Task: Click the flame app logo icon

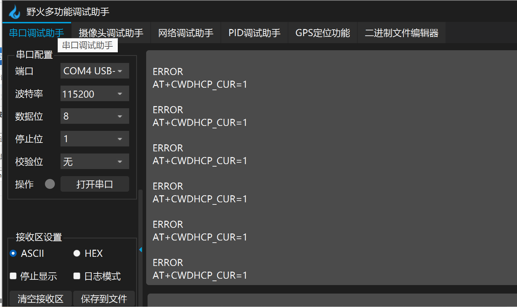Action: point(15,12)
